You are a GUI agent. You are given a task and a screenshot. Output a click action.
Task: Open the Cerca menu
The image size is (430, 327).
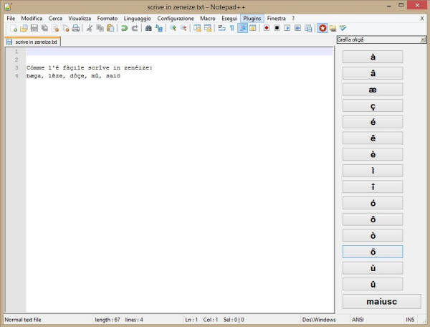55,19
